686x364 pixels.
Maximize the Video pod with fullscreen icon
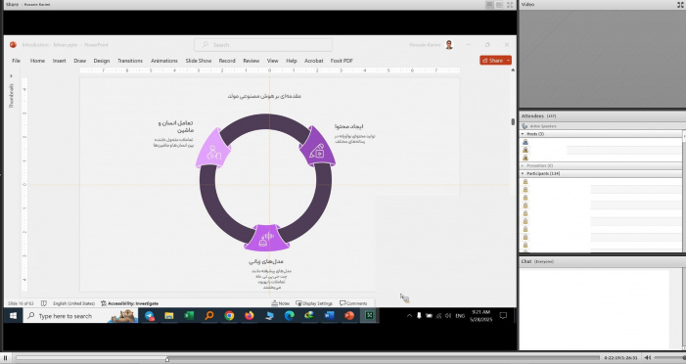click(681, 4)
